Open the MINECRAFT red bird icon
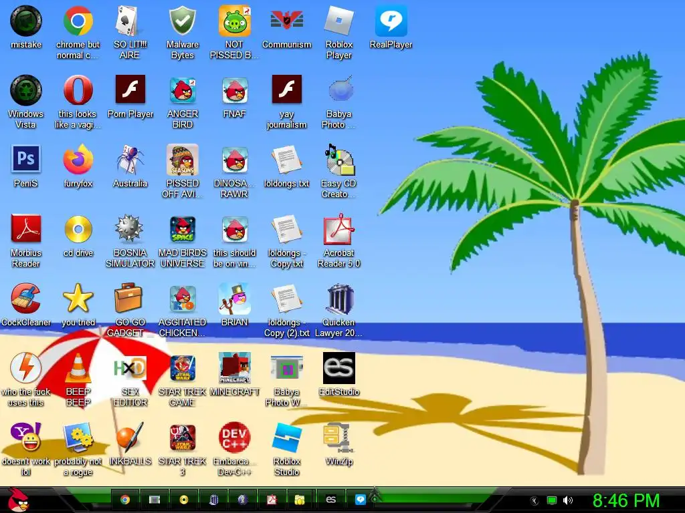 tap(235, 368)
